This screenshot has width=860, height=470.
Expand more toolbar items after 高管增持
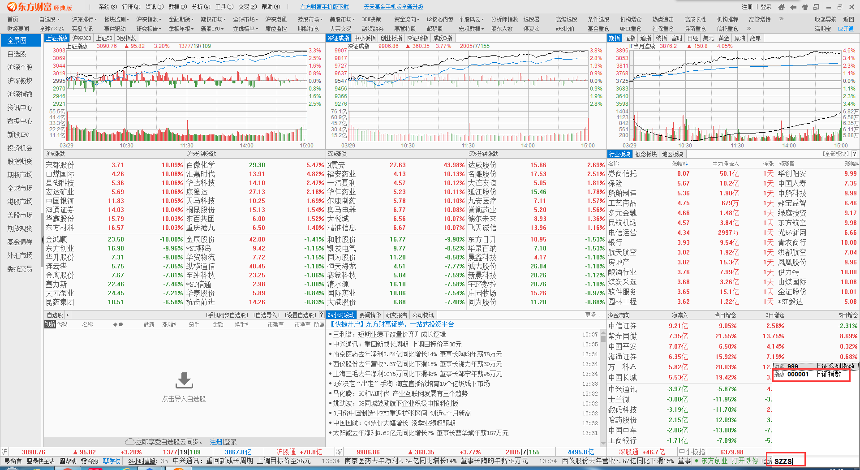tap(781, 19)
